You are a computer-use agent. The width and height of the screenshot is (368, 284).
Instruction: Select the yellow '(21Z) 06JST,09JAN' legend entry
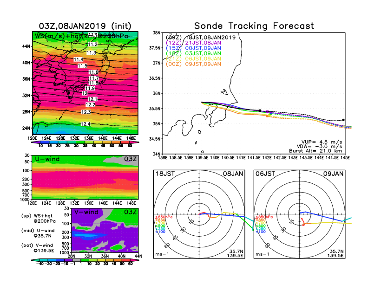coord(193,59)
